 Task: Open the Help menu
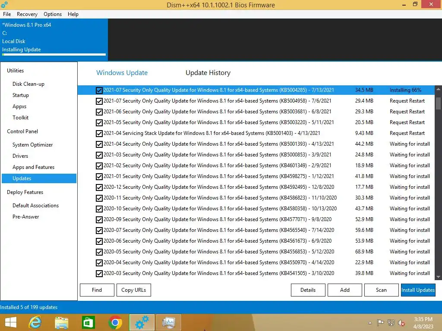tap(73, 14)
